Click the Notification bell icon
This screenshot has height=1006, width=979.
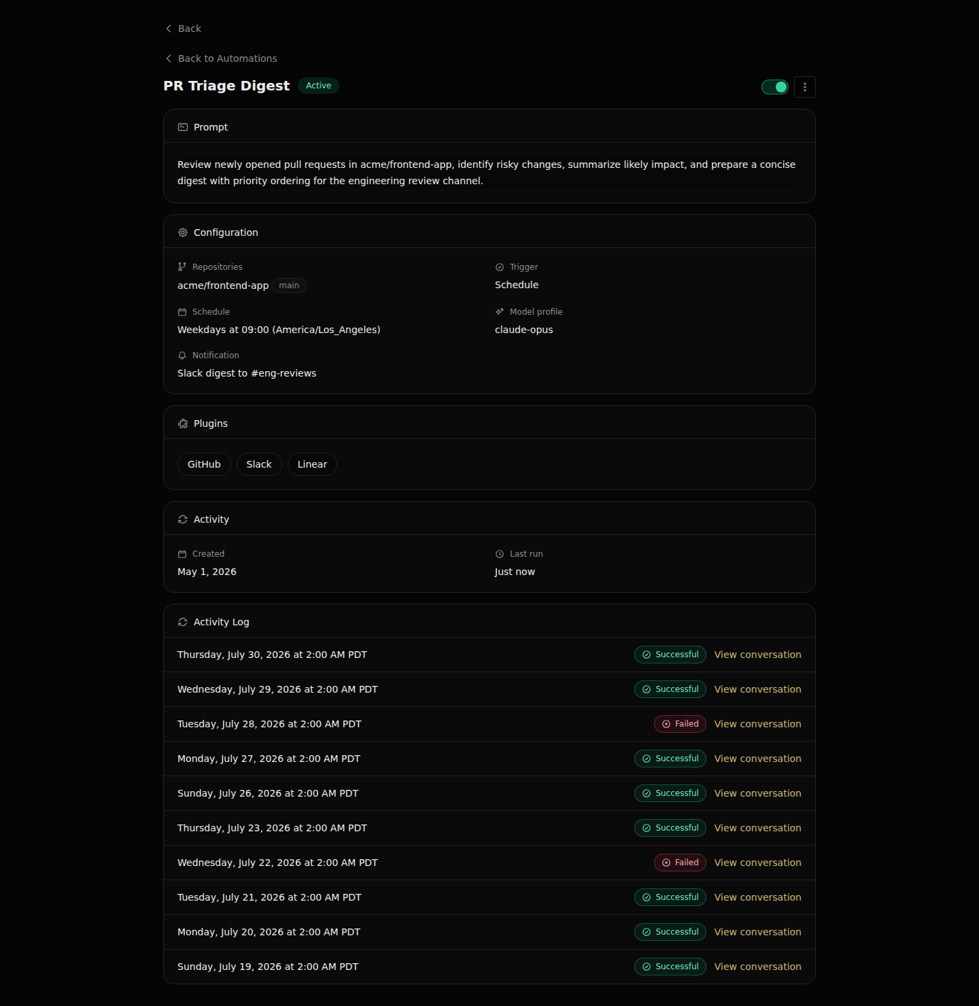(182, 355)
